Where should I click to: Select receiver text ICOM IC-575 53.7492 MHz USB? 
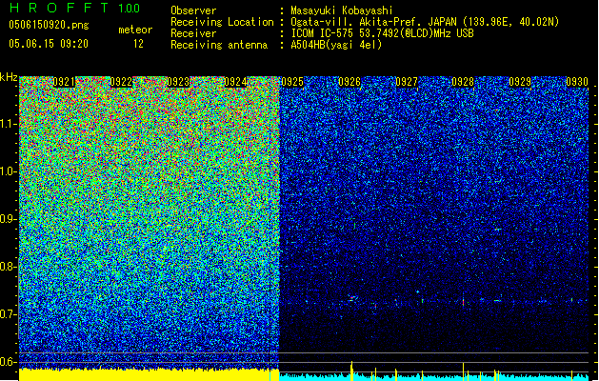coord(382,33)
